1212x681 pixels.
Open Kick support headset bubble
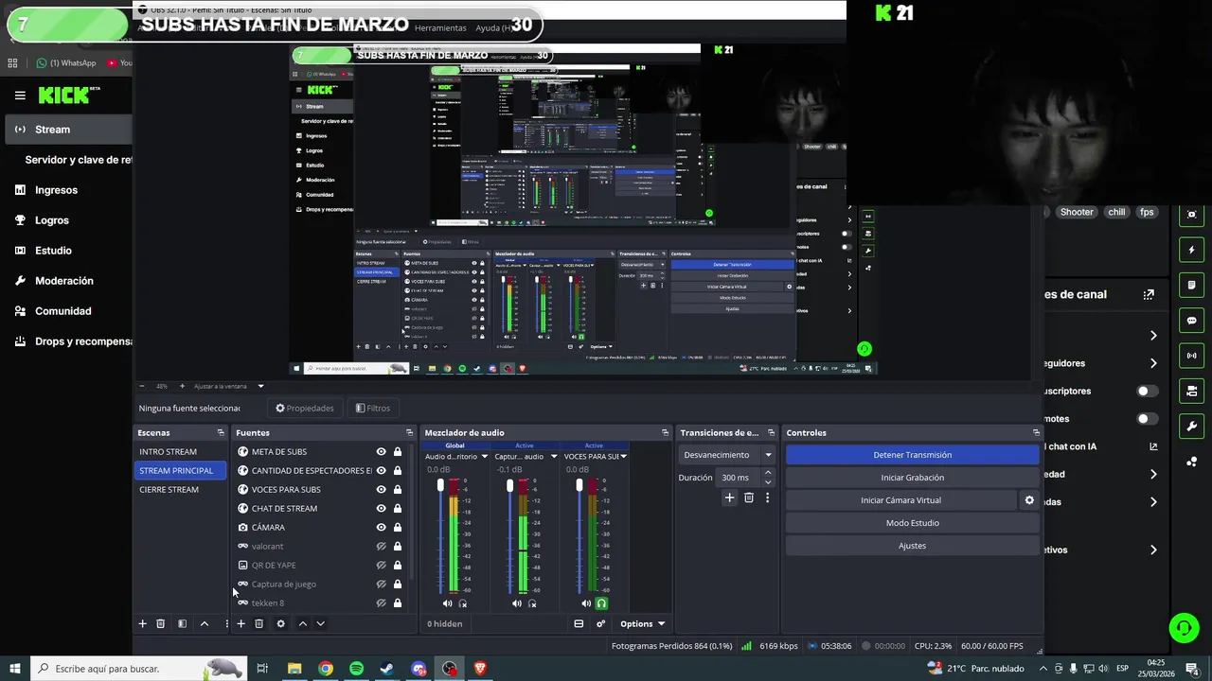1183,627
